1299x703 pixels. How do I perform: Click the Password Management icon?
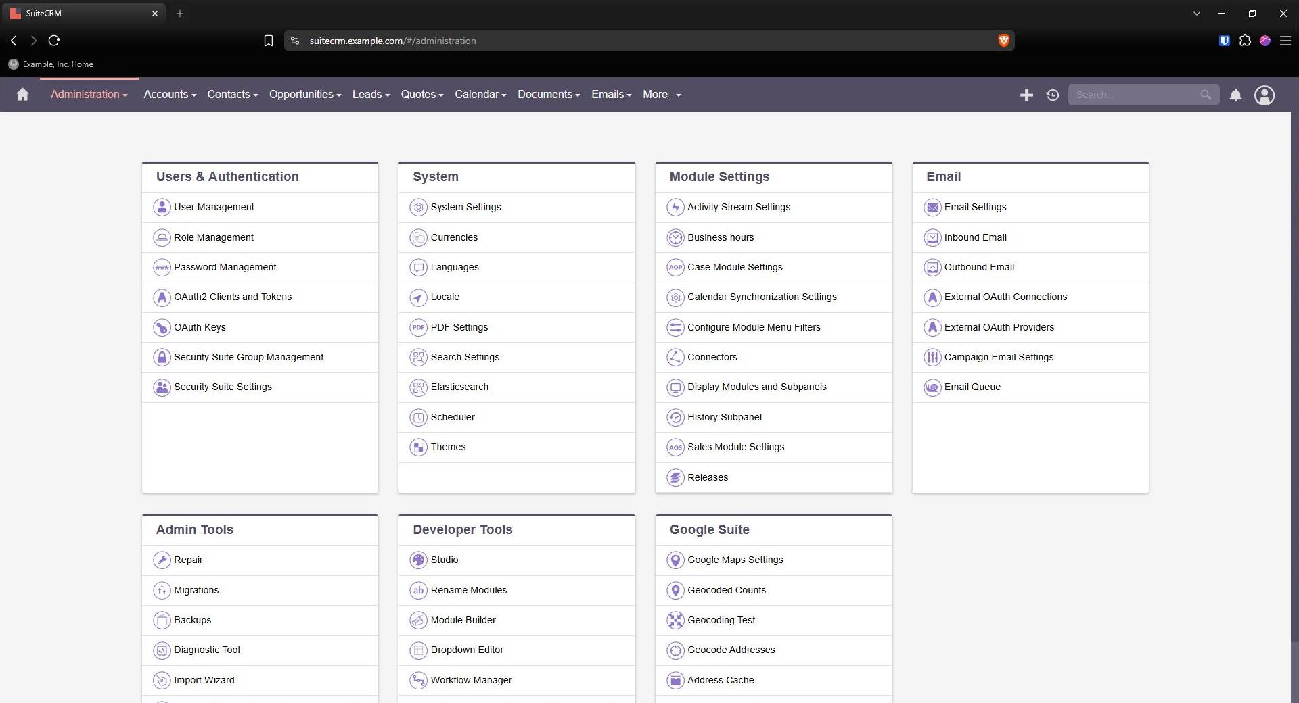pyautogui.click(x=161, y=268)
